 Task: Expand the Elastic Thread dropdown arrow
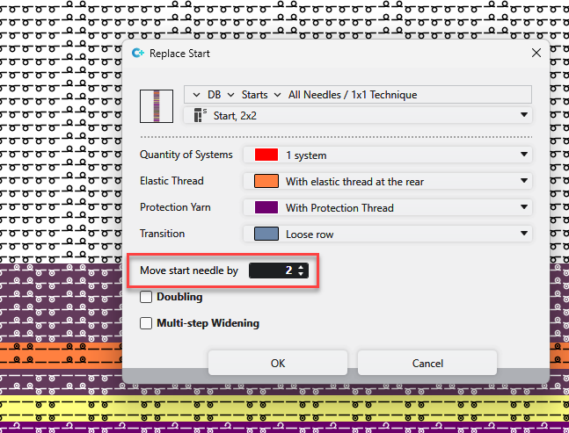[525, 182]
